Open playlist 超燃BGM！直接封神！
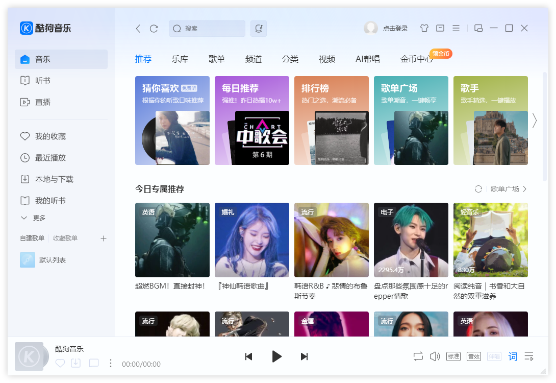The width and height of the screenshot is (556, 383). [x=172, y=240]
